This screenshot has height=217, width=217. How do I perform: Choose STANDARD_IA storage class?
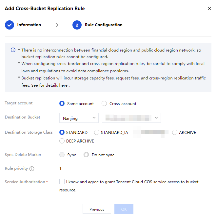[97, 133]
